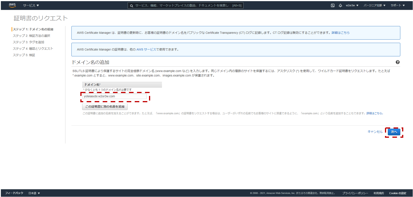The image size is (413, 197).
Task: Click the search magnifier icon
Action: (132, 6)
